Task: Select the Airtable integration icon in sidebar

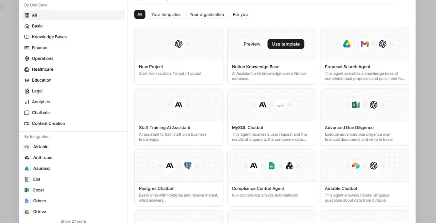Action: point(27,147)
